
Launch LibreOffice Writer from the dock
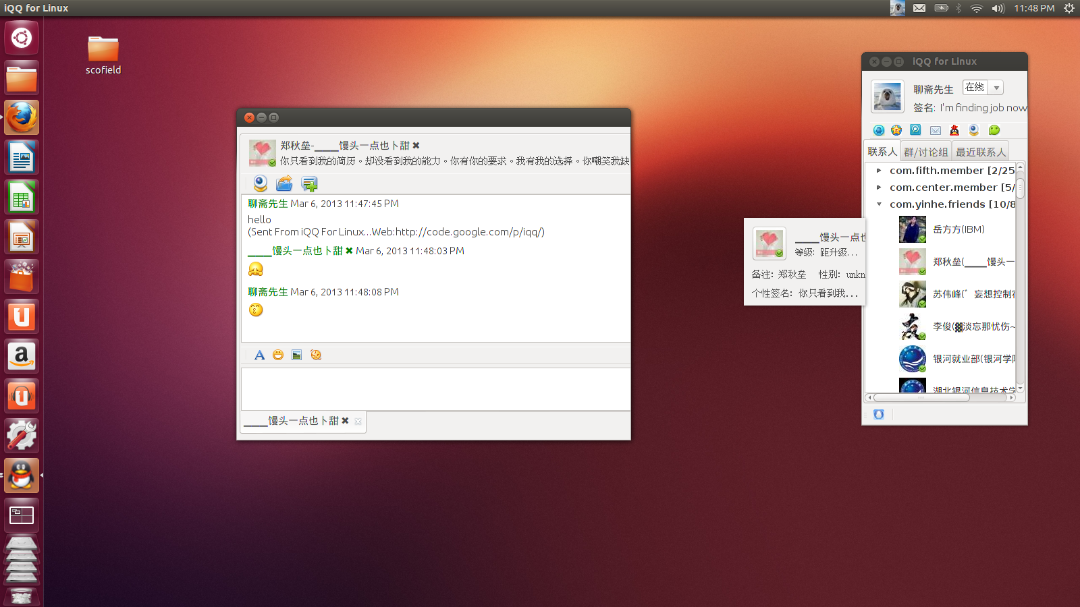point(22,158)
